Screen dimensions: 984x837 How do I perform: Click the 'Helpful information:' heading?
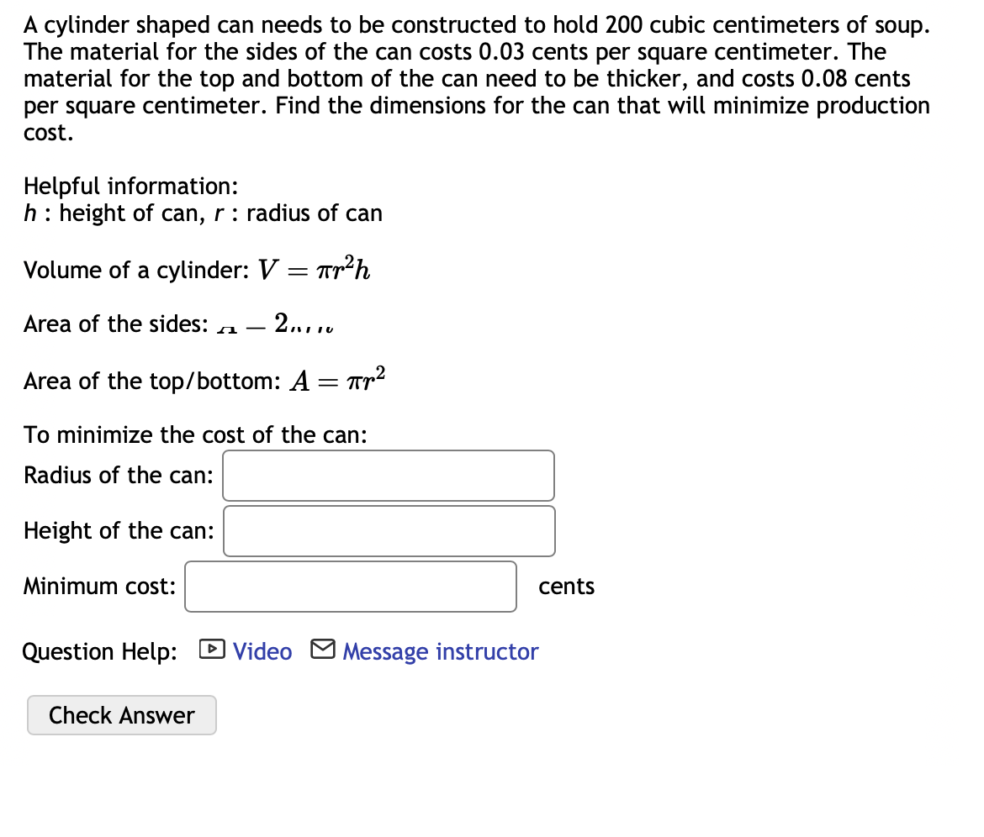[x=130, y=187]
